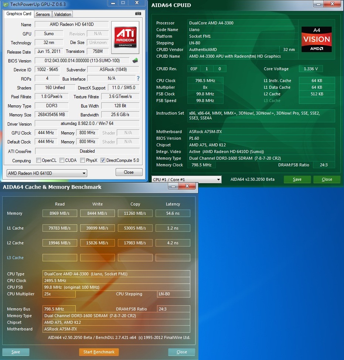344x360 pixels.
Task: Click the BIOS save chip icon
Action: coord(135,61)
